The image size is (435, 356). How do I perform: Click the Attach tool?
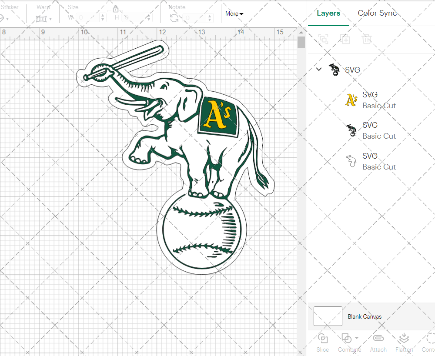[378, 343]
